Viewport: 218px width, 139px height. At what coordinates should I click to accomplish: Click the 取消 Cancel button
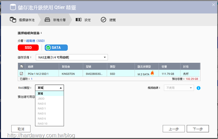tap(21, 129)
